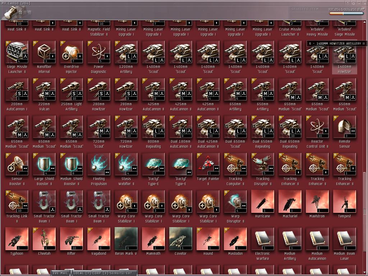Select the Mammoth ship
The height and width of the screenshot is (276, 368).
coord(153,242)
